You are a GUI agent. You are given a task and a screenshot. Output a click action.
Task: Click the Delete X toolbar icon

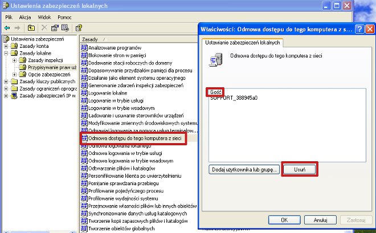pos(44,27)
